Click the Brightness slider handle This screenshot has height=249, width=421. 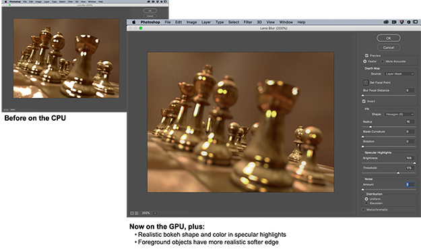click(414, 163)
